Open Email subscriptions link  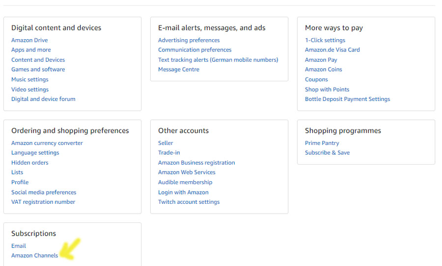pyautogui.click(x=19, y=246)
